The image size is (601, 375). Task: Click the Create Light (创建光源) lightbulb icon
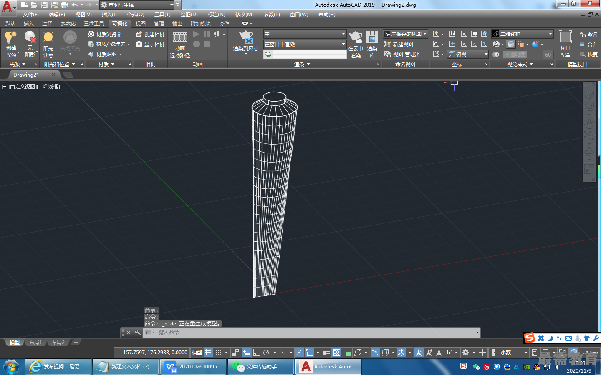click(11, 37)
